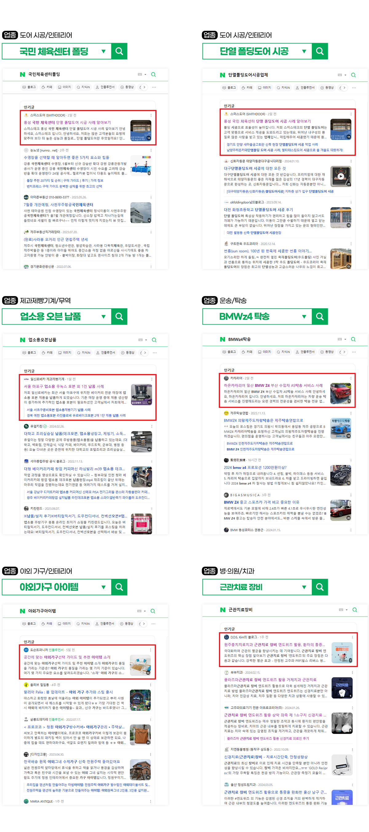The image size is (369, 832).
Task: Open kebab menu on 올리브 절임통 post
Action: 150,685
